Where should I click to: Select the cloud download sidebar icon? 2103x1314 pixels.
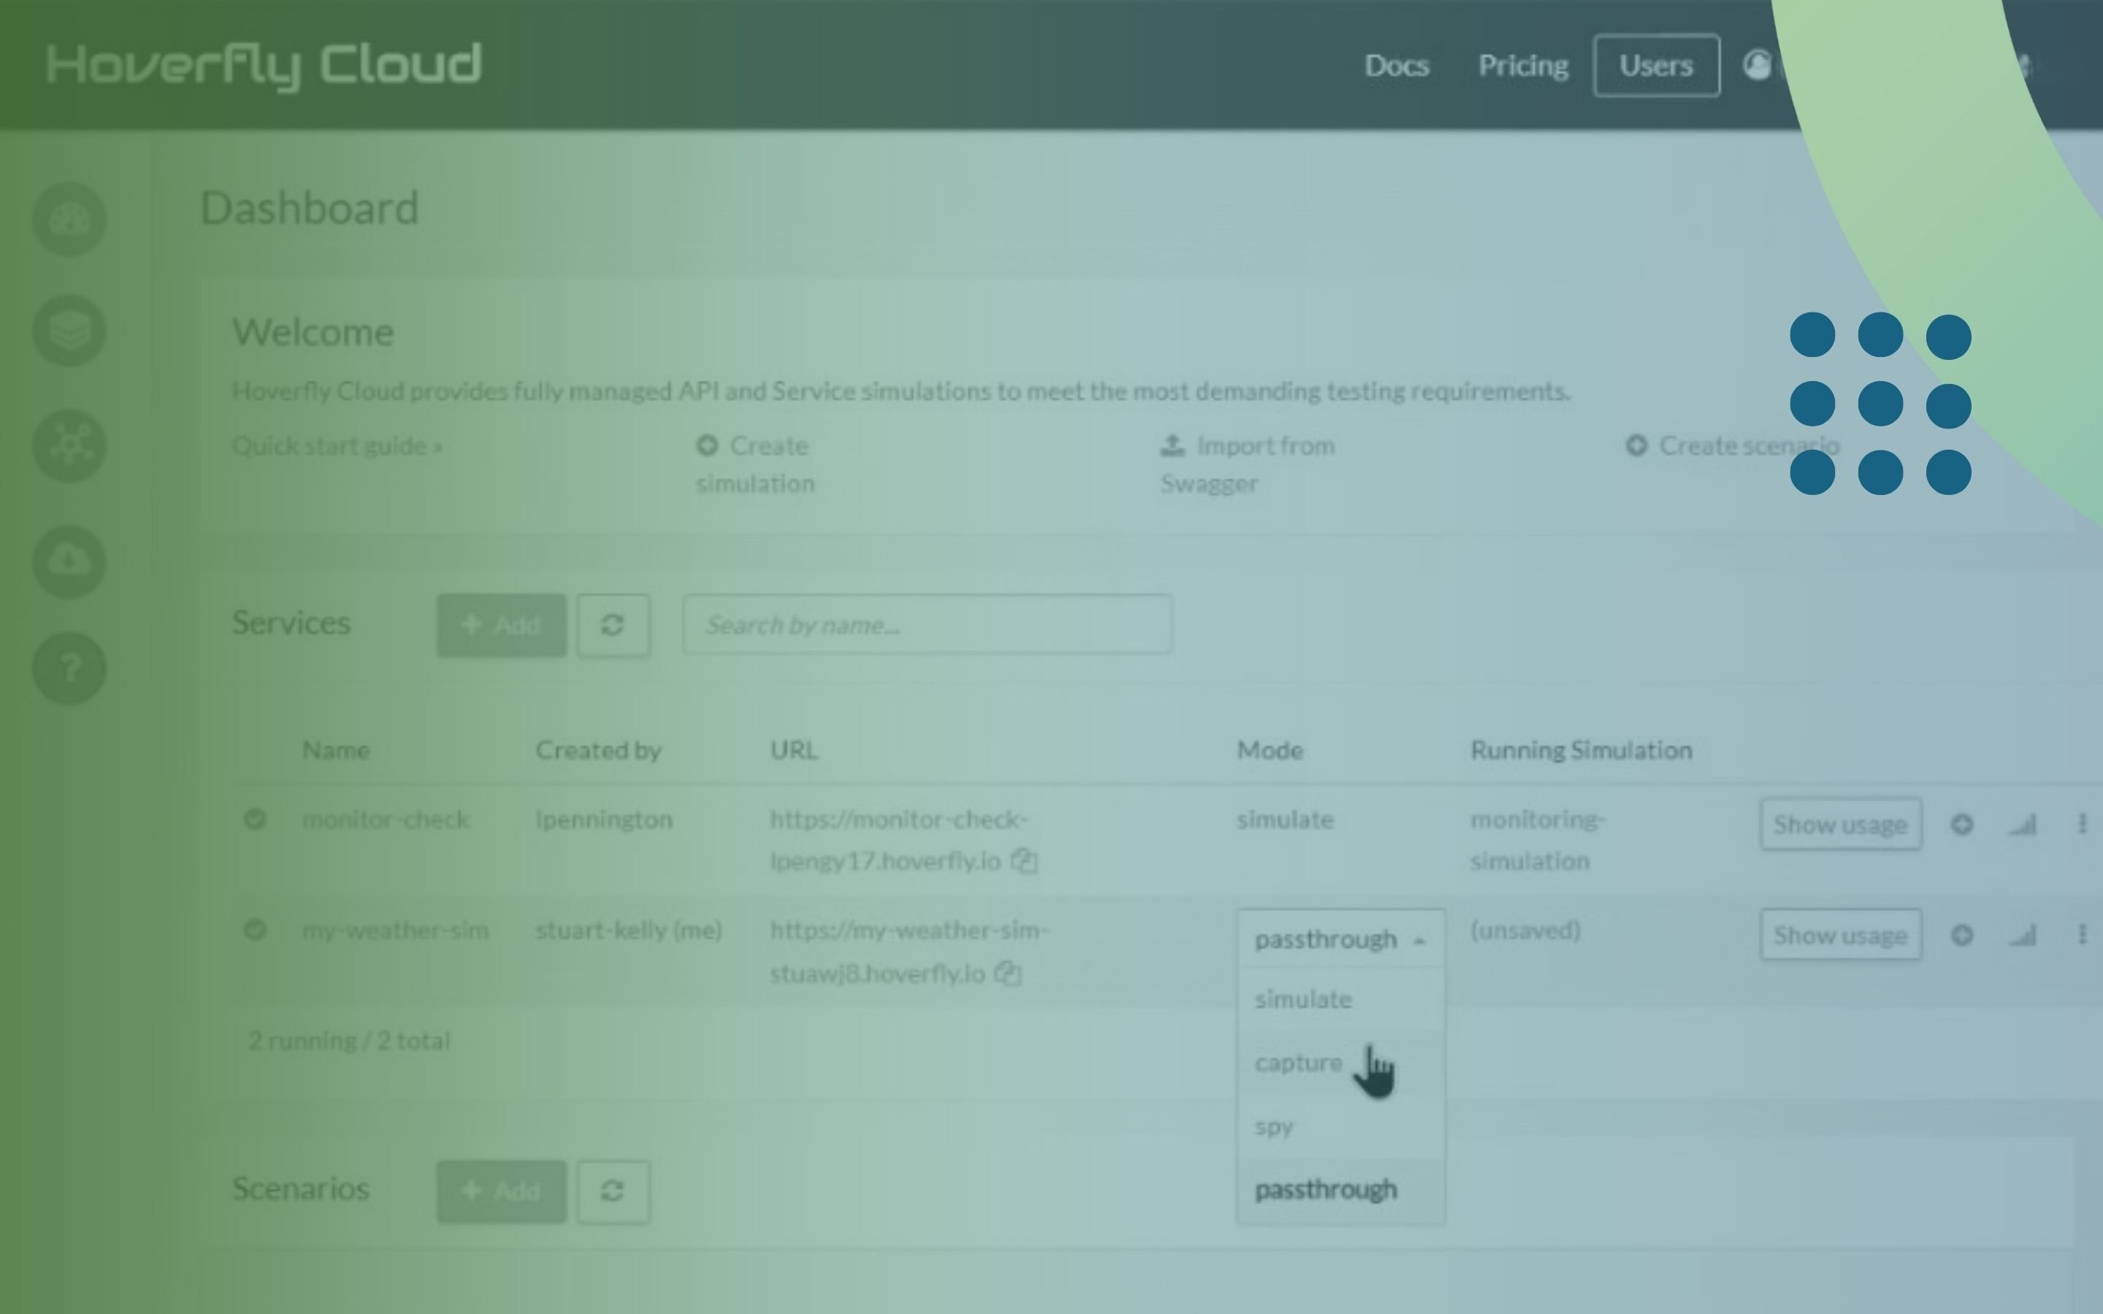click(69, 561)
